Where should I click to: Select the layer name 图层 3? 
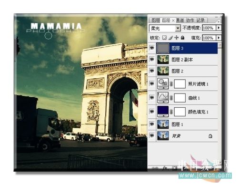(x=178, y=48)
